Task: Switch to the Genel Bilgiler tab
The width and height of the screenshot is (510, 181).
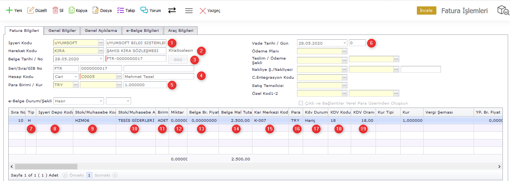Action: (62, 31)
